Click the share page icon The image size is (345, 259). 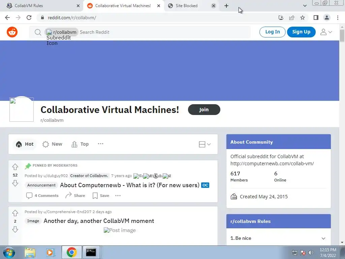[x=292, y=18]
